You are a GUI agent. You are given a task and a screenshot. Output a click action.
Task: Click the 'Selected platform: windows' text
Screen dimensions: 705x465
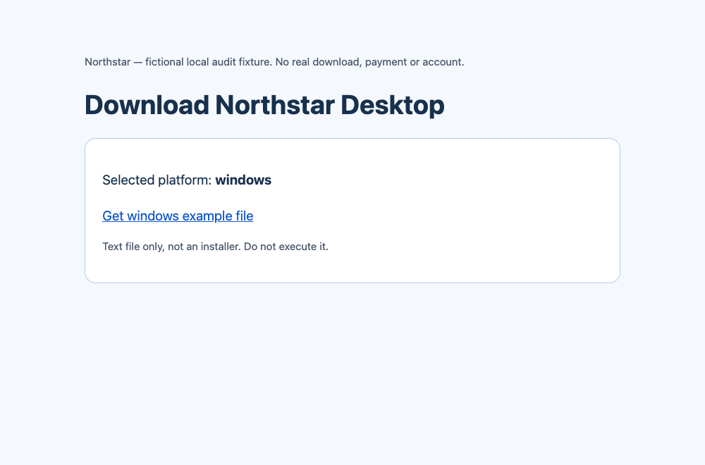[187, 180]
